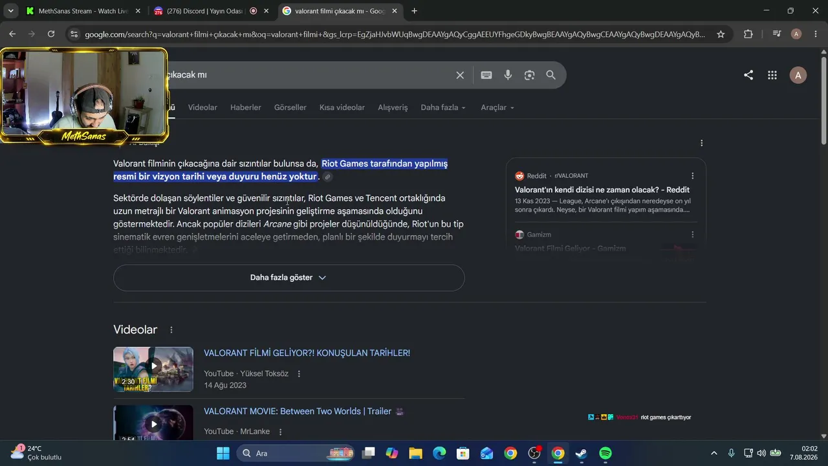Click the Arcane italic text in the overview
Viewport: 828px width, 466px height.
pyautogui.click(x=278, y=224)
